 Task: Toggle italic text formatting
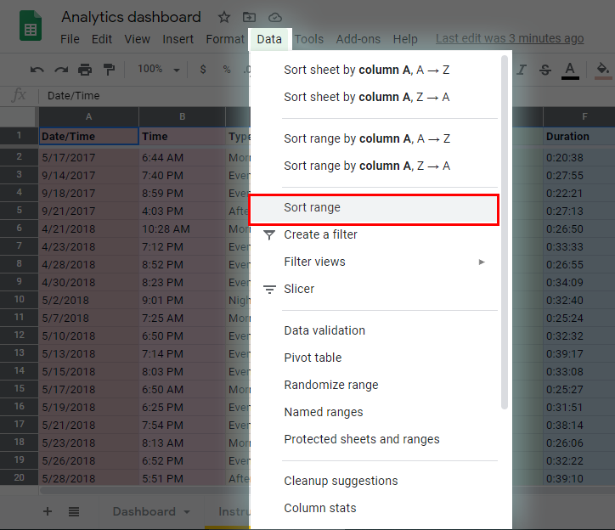[x=521, y=70]
